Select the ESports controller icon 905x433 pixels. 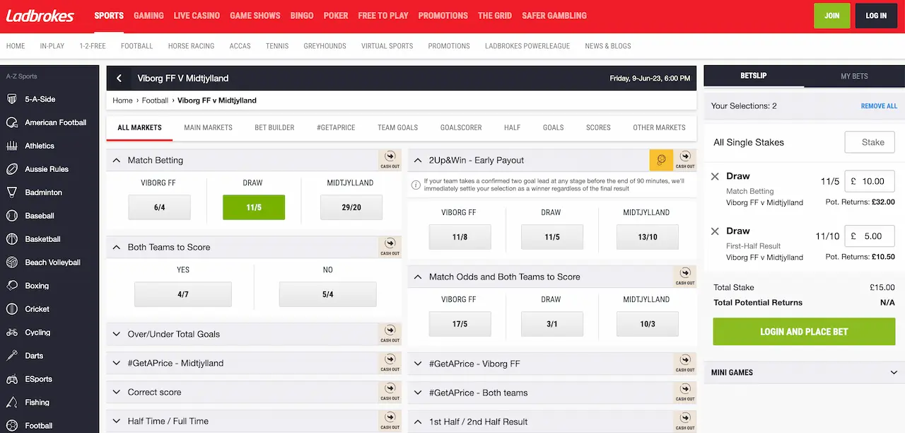(12, 379)
